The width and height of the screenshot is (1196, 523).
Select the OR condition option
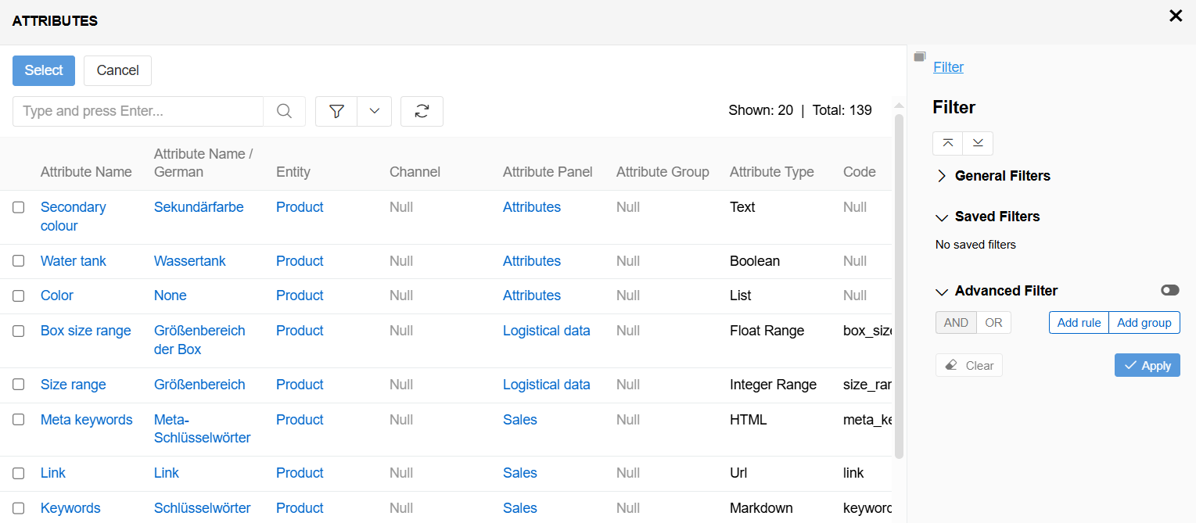(x=993, y=323)
